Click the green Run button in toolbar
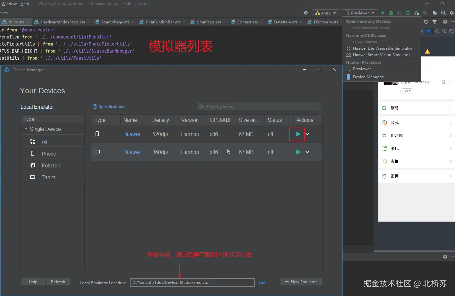This screenshot has height=296, width=455. 383,13
